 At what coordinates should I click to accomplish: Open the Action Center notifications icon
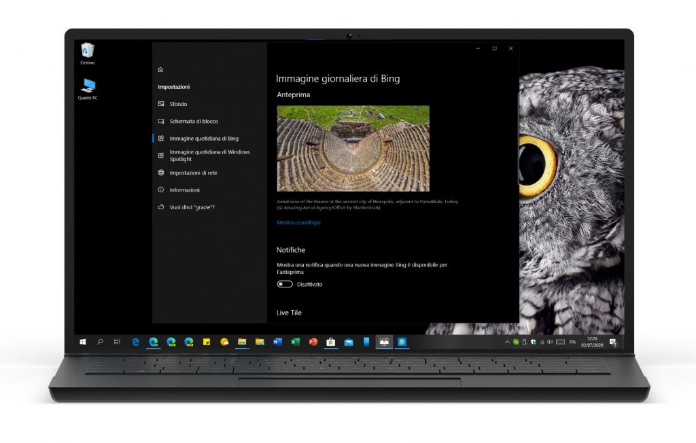point(613,342)
